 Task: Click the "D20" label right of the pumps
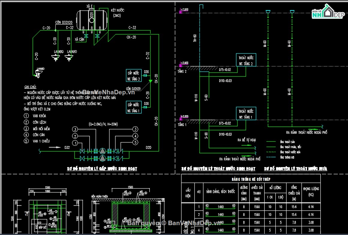click(148, 147)
